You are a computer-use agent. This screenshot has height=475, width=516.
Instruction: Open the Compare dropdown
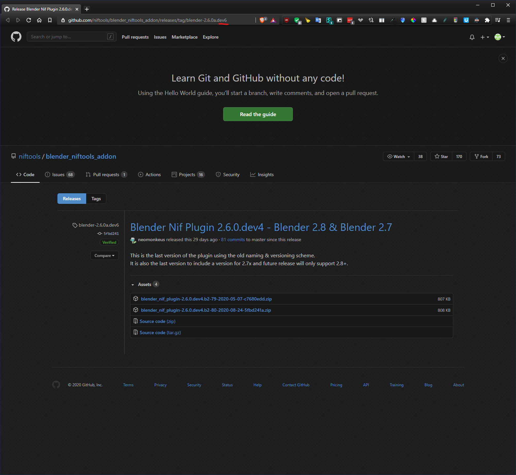coord(104,256)
